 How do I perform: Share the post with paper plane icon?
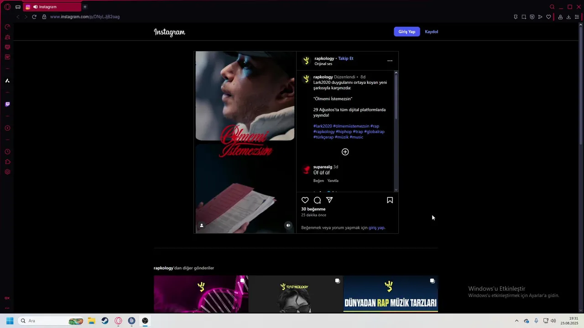point(329,200)
